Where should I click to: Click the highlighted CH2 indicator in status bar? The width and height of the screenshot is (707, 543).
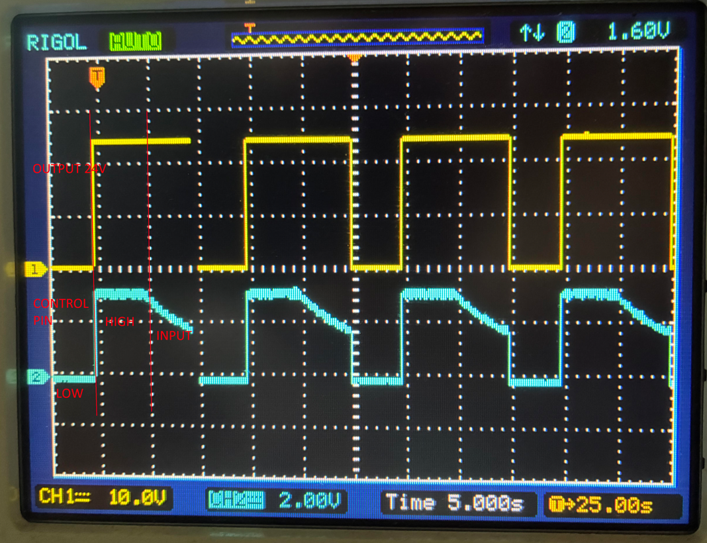pyautogui.click(x=237, y=500)
